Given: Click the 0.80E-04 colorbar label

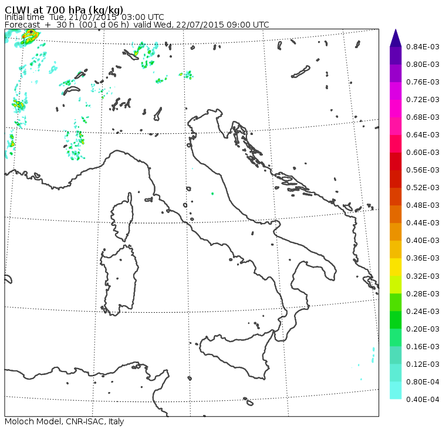Looking at the screenshot, I should coord(423,382).
